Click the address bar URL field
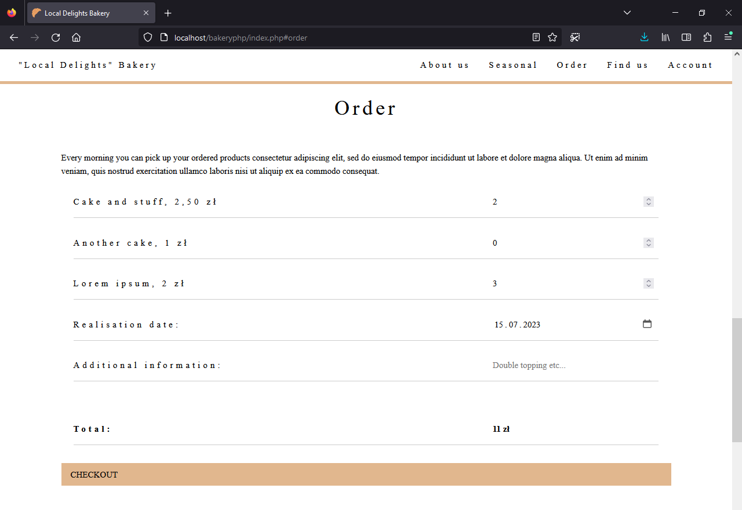The image size is (742, 510). click(x=350, y=38)
